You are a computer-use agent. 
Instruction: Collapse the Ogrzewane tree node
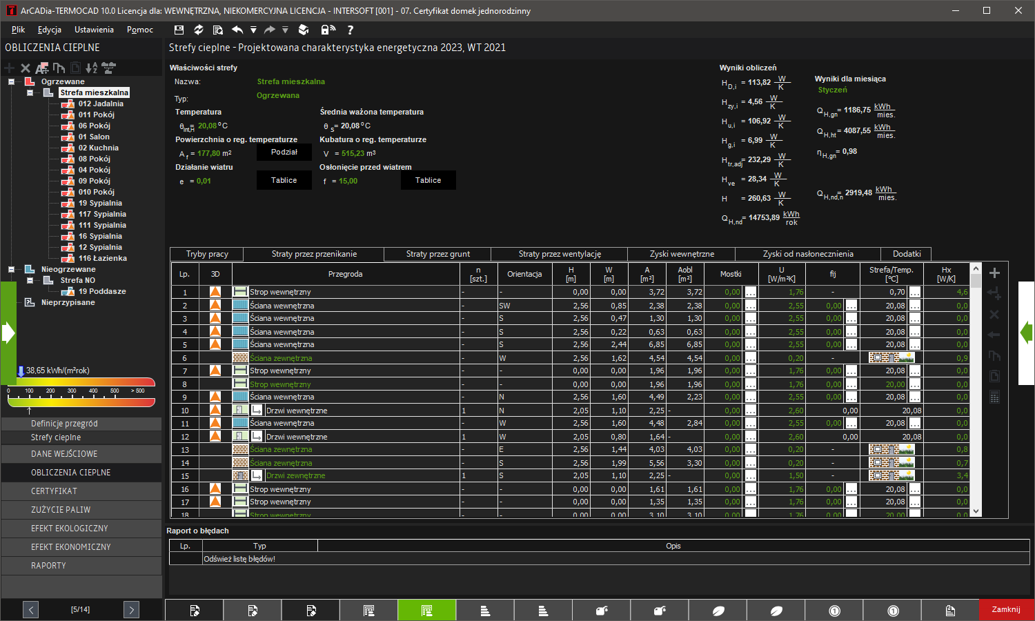point(11,81)
